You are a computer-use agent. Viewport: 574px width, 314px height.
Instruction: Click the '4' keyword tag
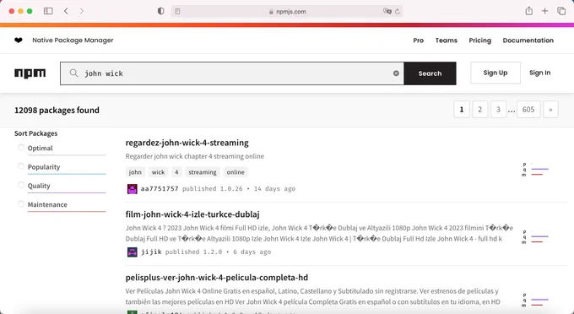(176, 172)
